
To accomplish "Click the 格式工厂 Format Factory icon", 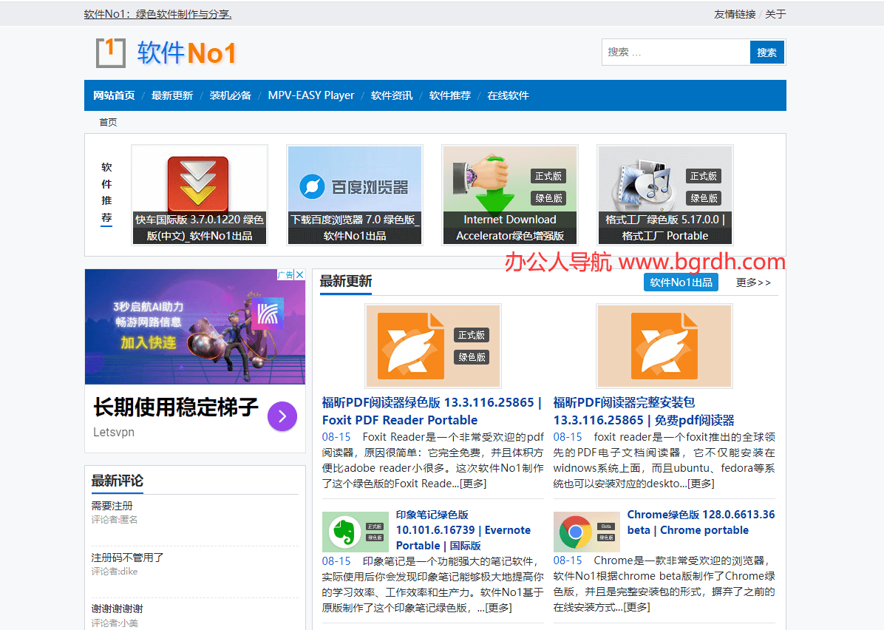I will point(643,181).
